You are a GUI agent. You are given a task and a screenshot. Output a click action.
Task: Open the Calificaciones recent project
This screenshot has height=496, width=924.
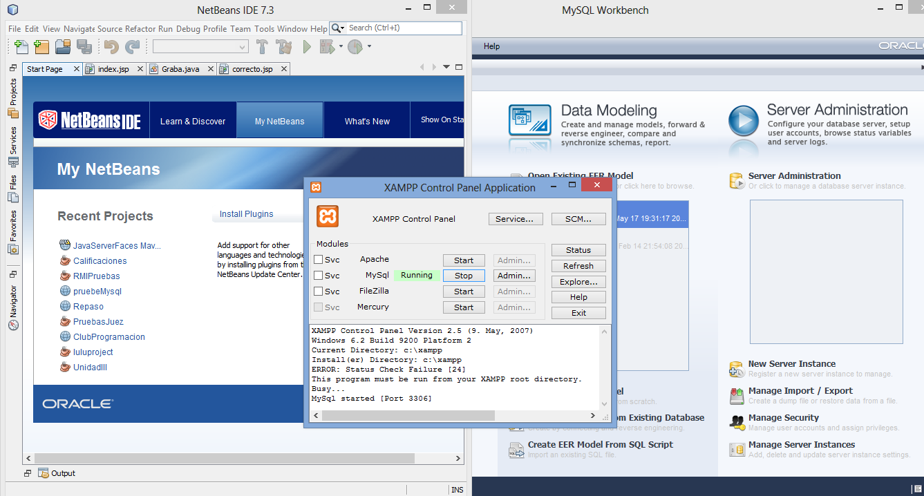coord(100,261)
